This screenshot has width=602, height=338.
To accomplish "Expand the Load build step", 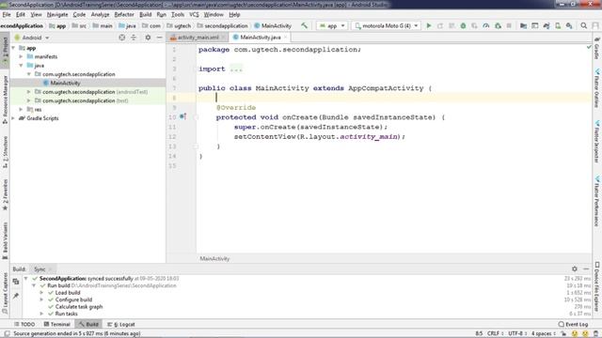I will tap(41, 293).
